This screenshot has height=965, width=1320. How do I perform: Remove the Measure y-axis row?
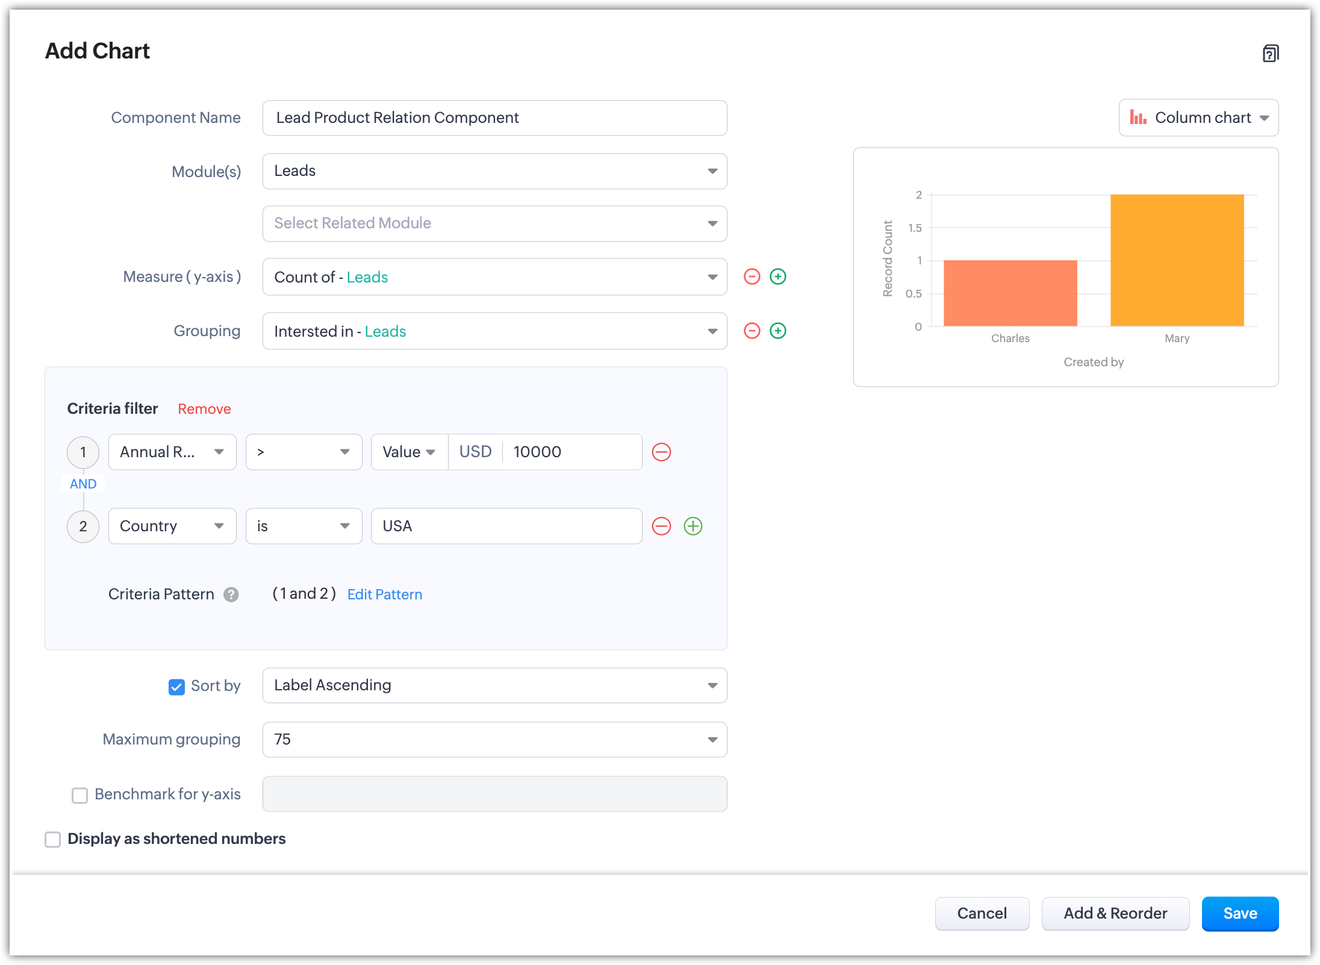[752, 276]
